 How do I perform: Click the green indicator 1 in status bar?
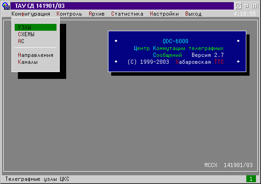click(251, 179)
